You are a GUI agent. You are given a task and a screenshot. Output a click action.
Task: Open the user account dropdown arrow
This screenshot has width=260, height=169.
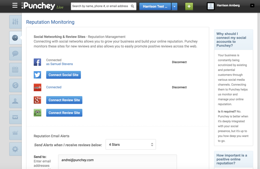[x=252, y=6]
